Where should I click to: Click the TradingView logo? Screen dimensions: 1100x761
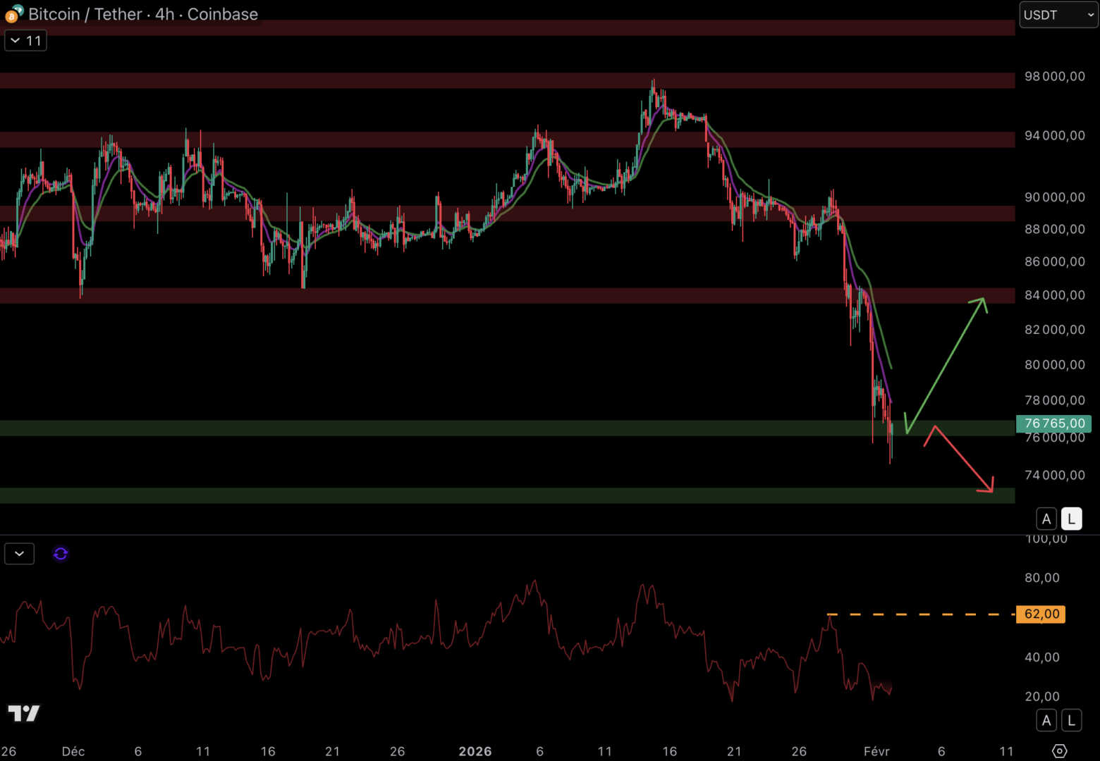[24, 713]
